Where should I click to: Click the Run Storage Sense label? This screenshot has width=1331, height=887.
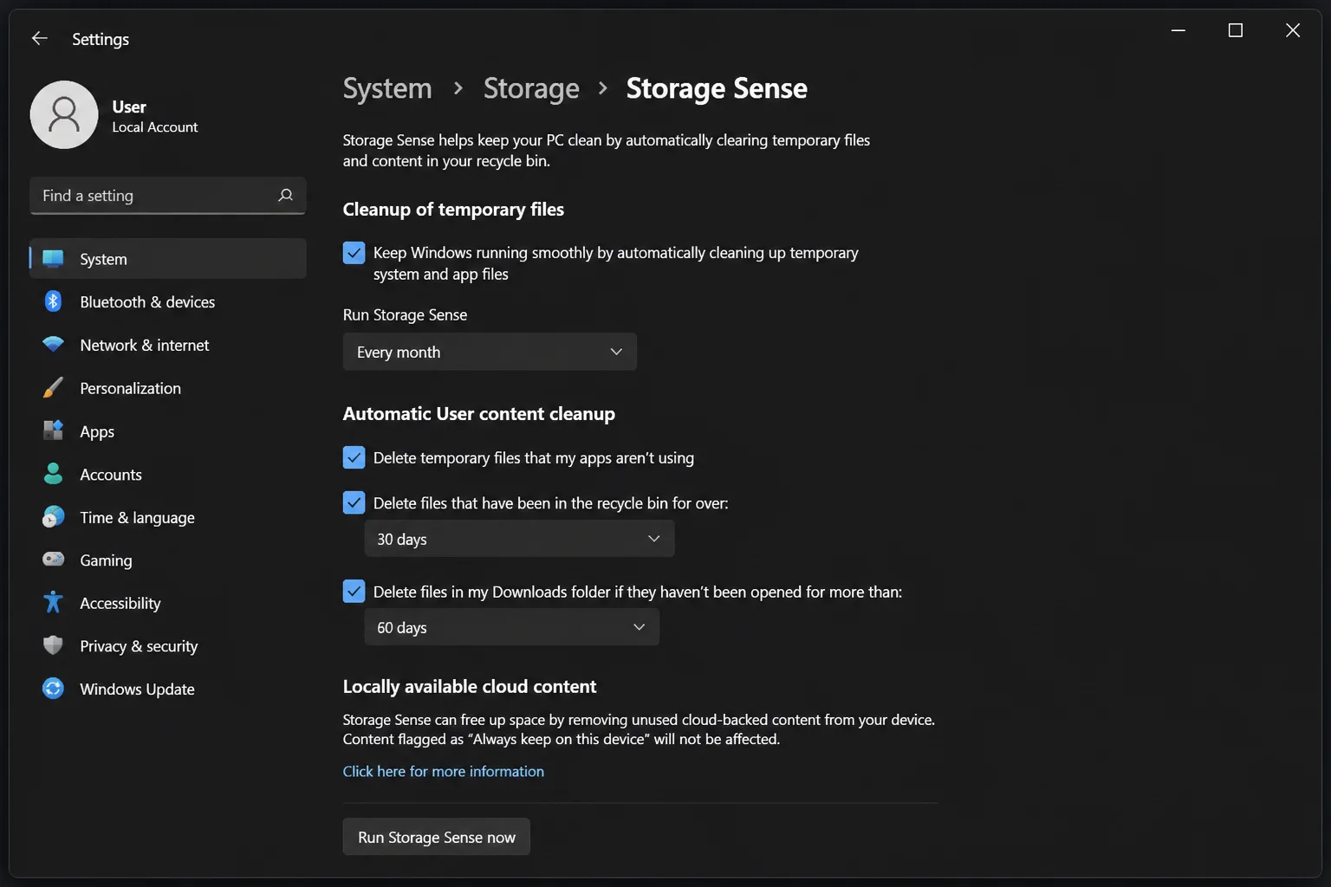click(x=405, y=315)
